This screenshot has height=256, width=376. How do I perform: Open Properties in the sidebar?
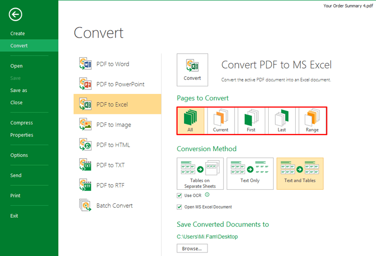pyautogui.click(x=22, y=135)
